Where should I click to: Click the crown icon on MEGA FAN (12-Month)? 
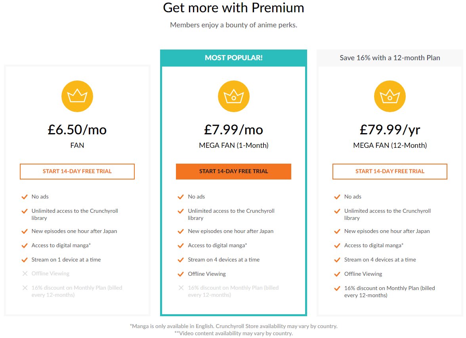pyautogui.click(x=390, y=96)
